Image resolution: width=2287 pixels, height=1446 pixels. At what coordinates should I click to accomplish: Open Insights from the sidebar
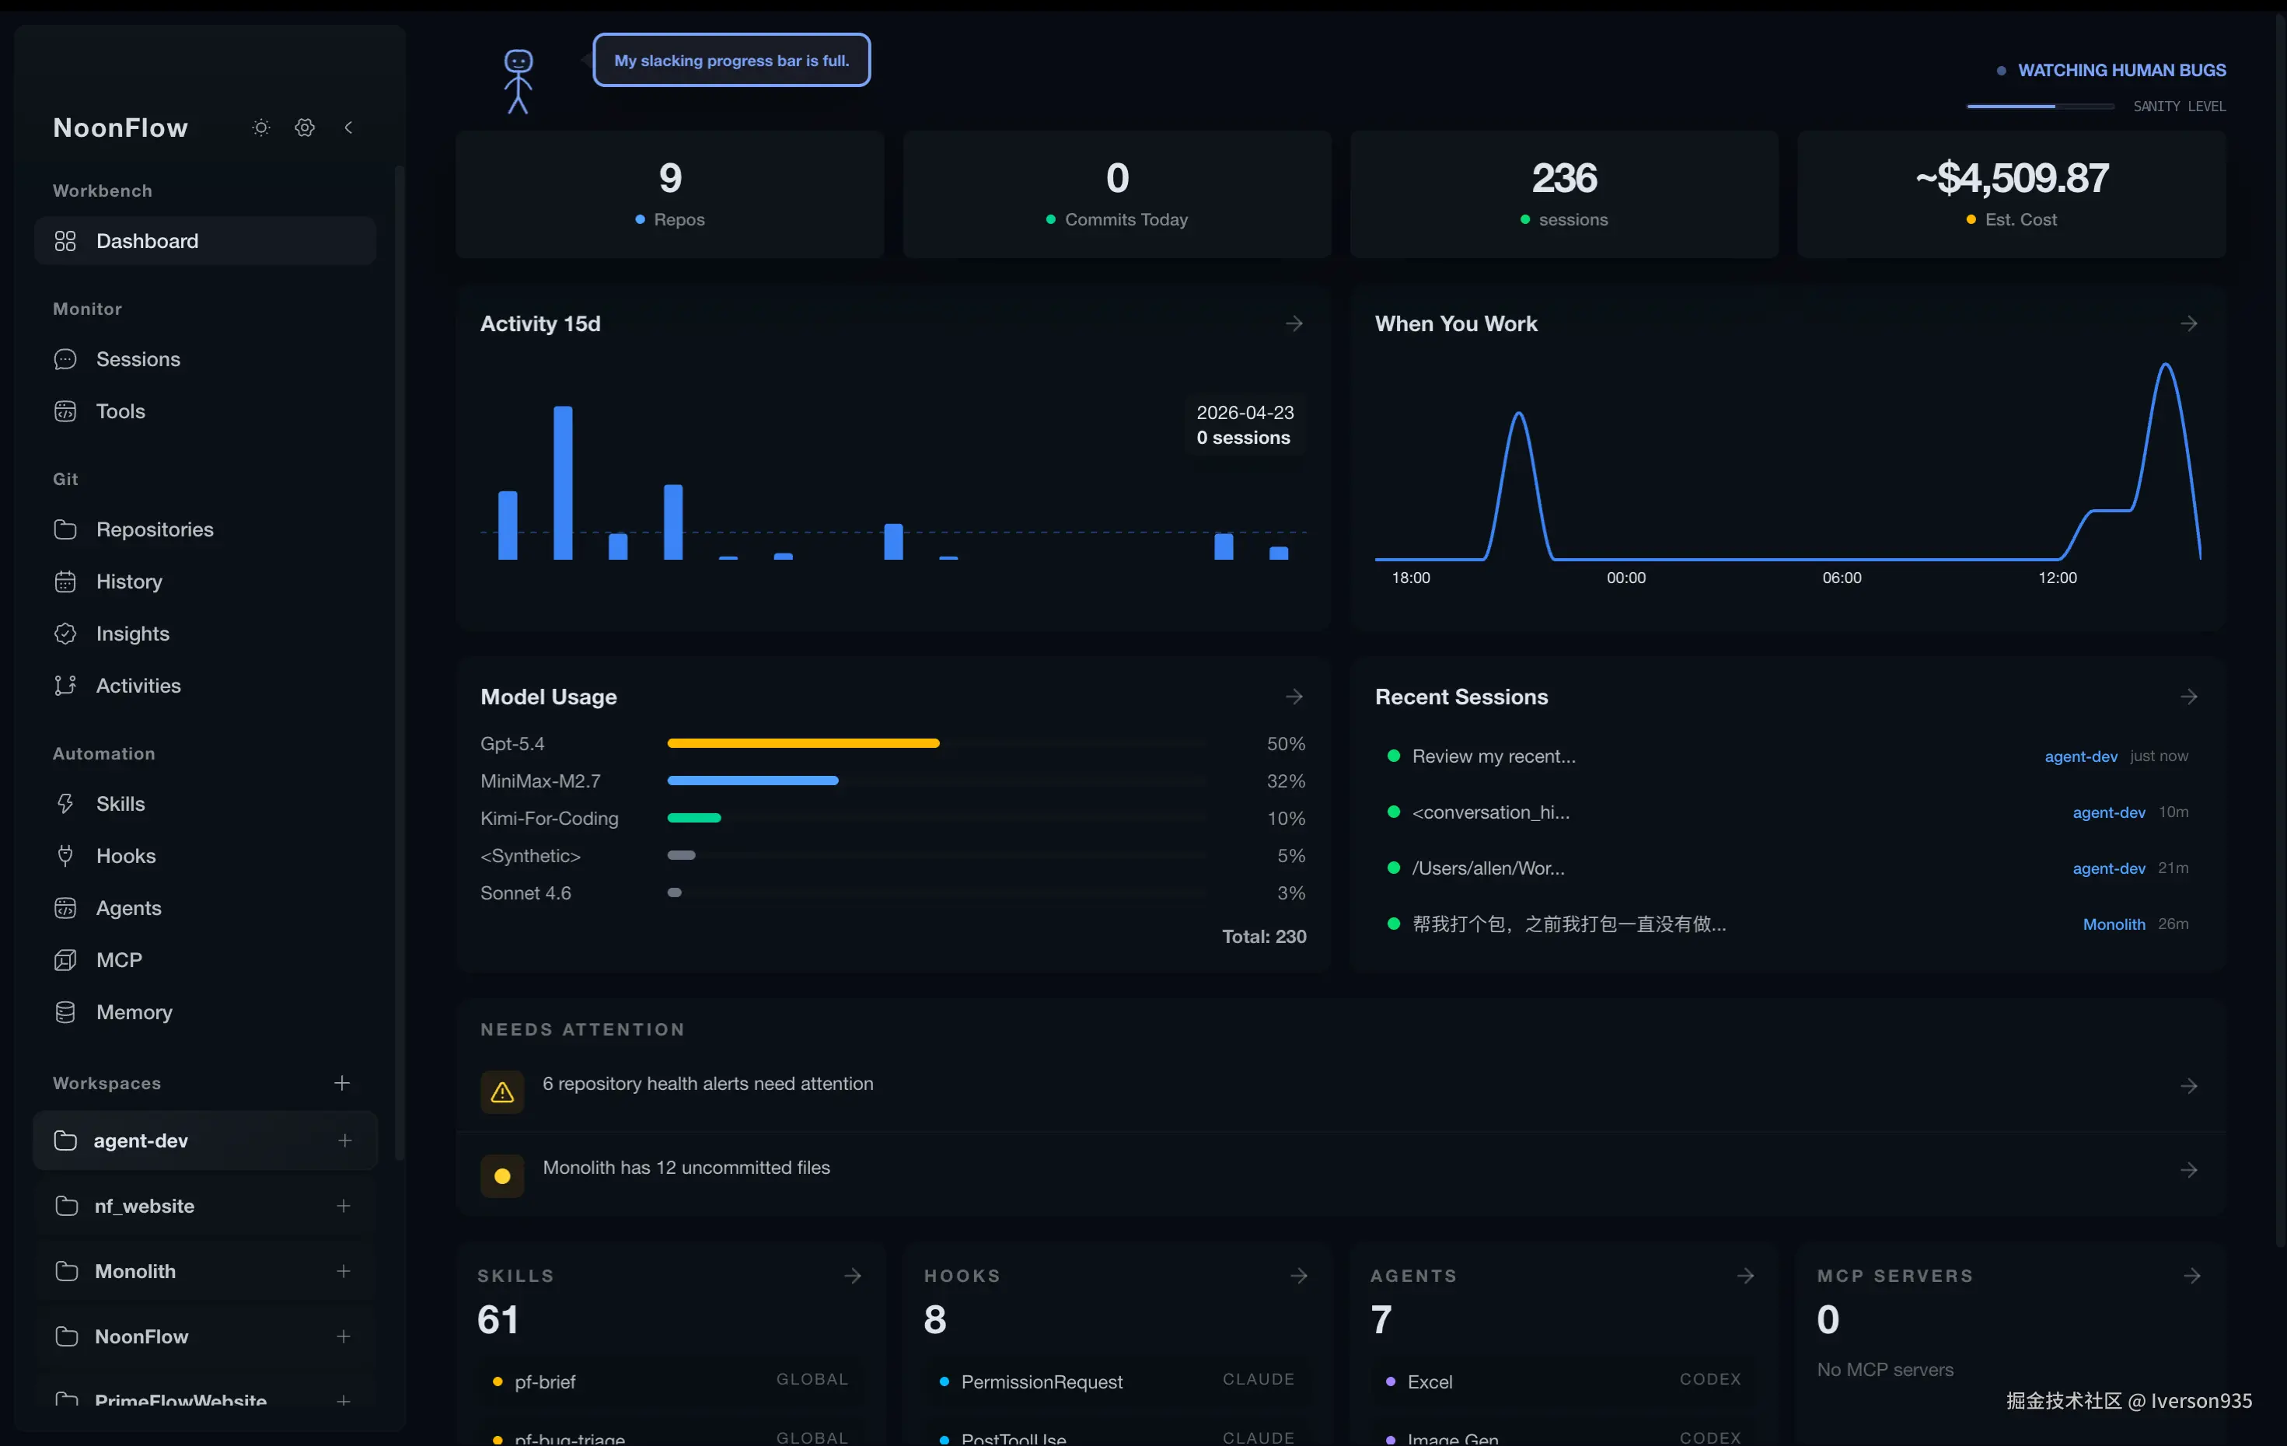132,634
